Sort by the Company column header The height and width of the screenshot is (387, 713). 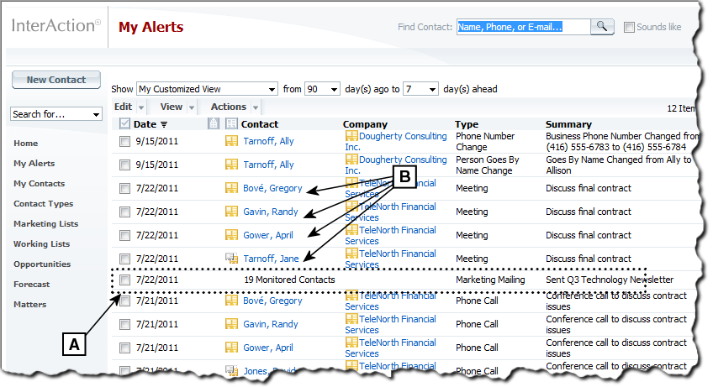coord(365,124)
